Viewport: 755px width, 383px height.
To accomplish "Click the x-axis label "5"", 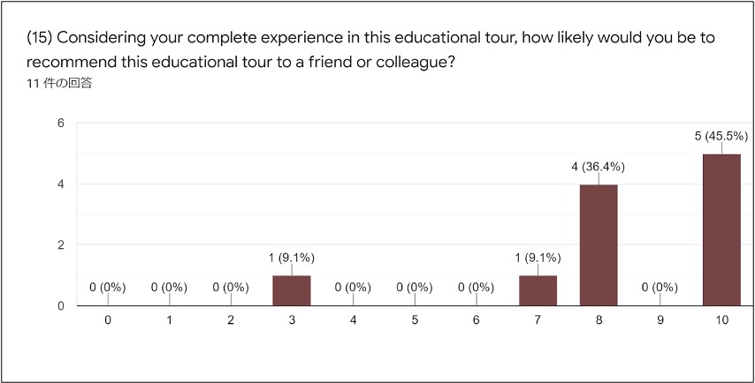I will coord(415,320).
